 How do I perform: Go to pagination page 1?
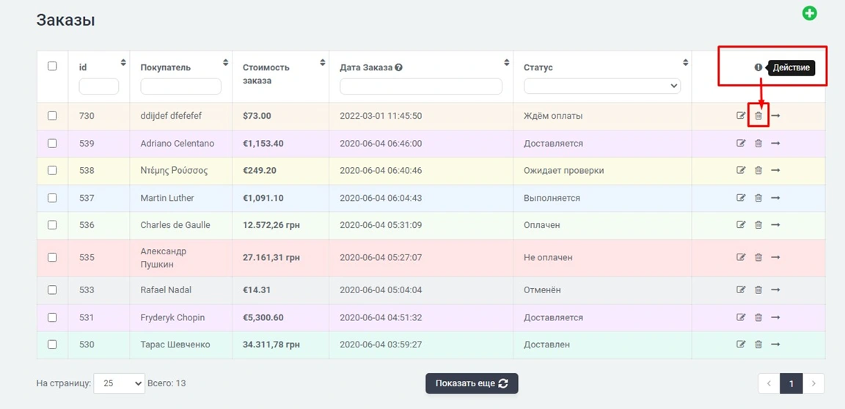pyautogui.click(x=791, y=383)
